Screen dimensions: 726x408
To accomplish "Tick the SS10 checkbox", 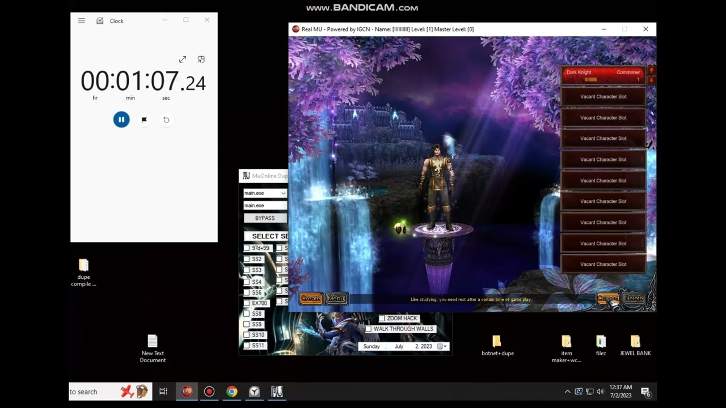I will click(x=247, y=335).
